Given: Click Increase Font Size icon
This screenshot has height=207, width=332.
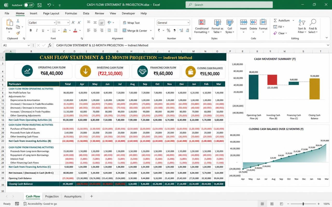Looking at the screenshot, I should [73, 23].
